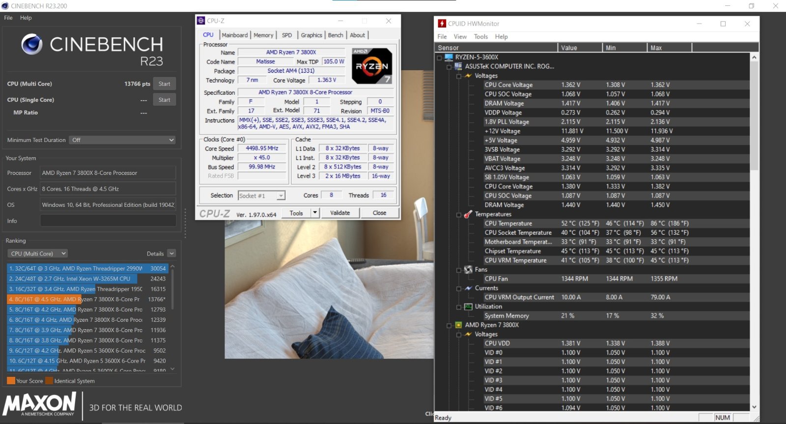Switch to the SPD tab in CPU-Z
Screen dimensions: 786x424
tap(287, 35)
